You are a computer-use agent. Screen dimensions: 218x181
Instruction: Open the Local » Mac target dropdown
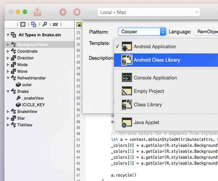coord(149,12)
